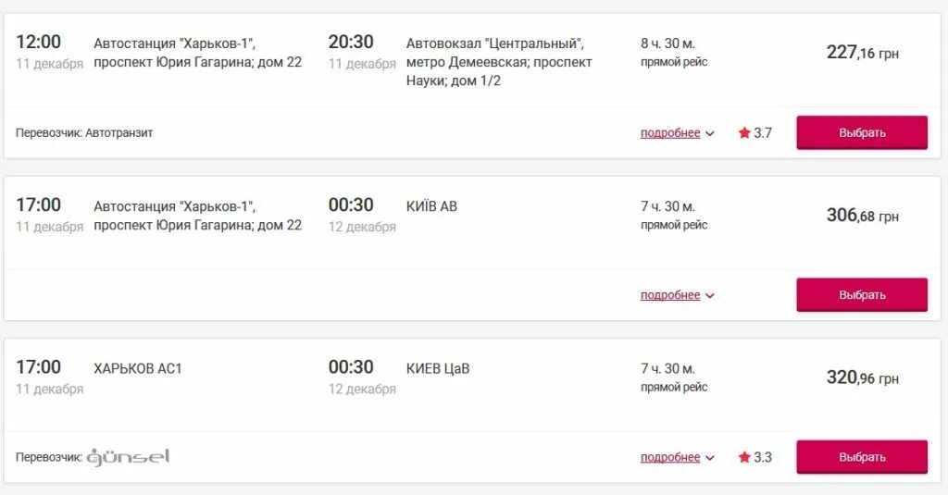The height and width of the screenshot is (495, 948).
Task: Open 'подробнее' link for Автотранзит trip
Action: pyautogui.click(x=670, y=133)
